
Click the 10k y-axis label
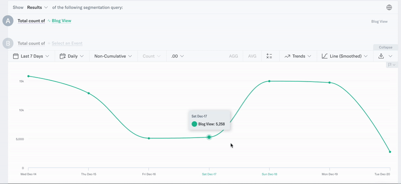22,110
